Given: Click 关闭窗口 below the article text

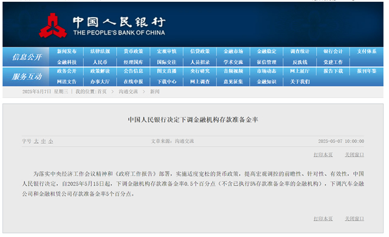Looking at the screenshot, I should pyautogui.click(x=354, y=219).
